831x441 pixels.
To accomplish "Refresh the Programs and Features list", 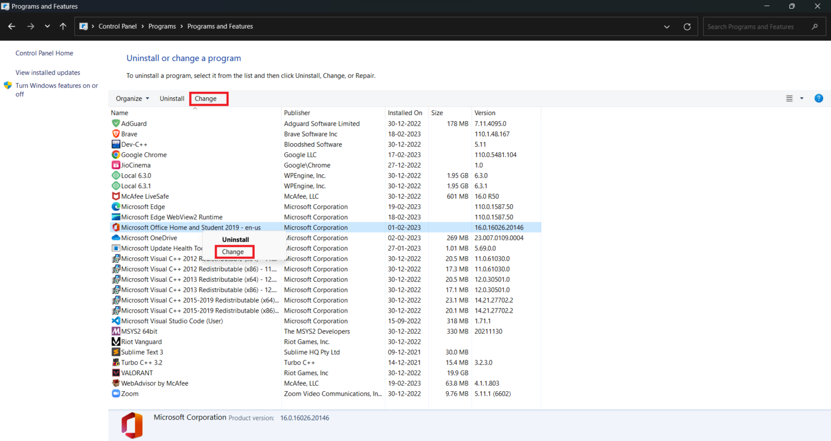I will coord(687,27).
